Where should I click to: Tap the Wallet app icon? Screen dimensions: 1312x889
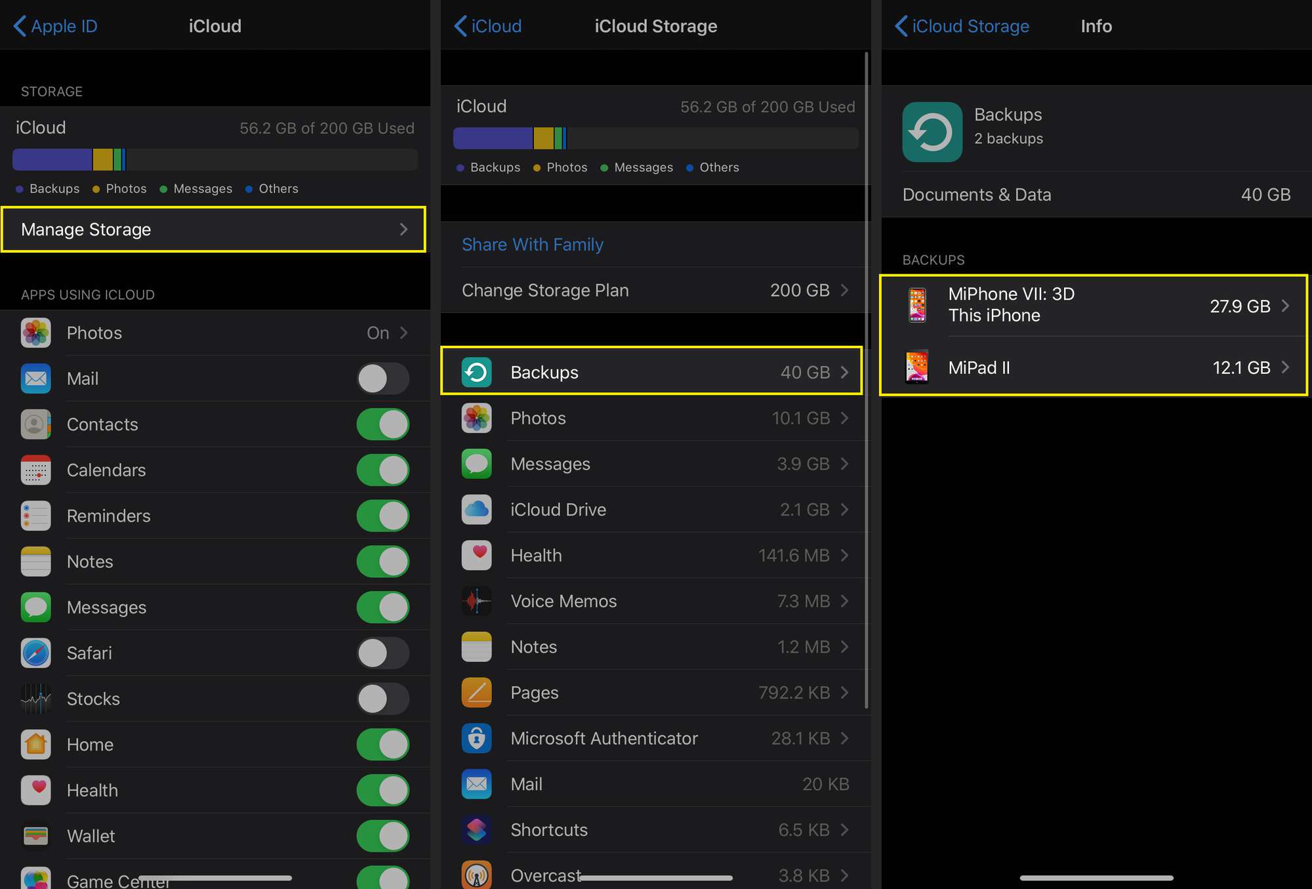(x=35, y=837)
